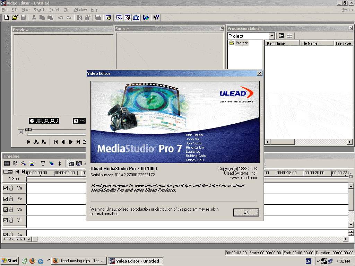
Task: Insert a color clip icon in Timeline
Action: click(x=32, y=163)
